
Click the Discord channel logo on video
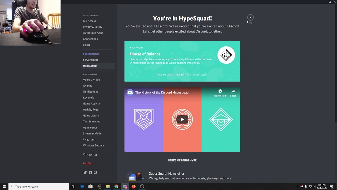[130, 93]
